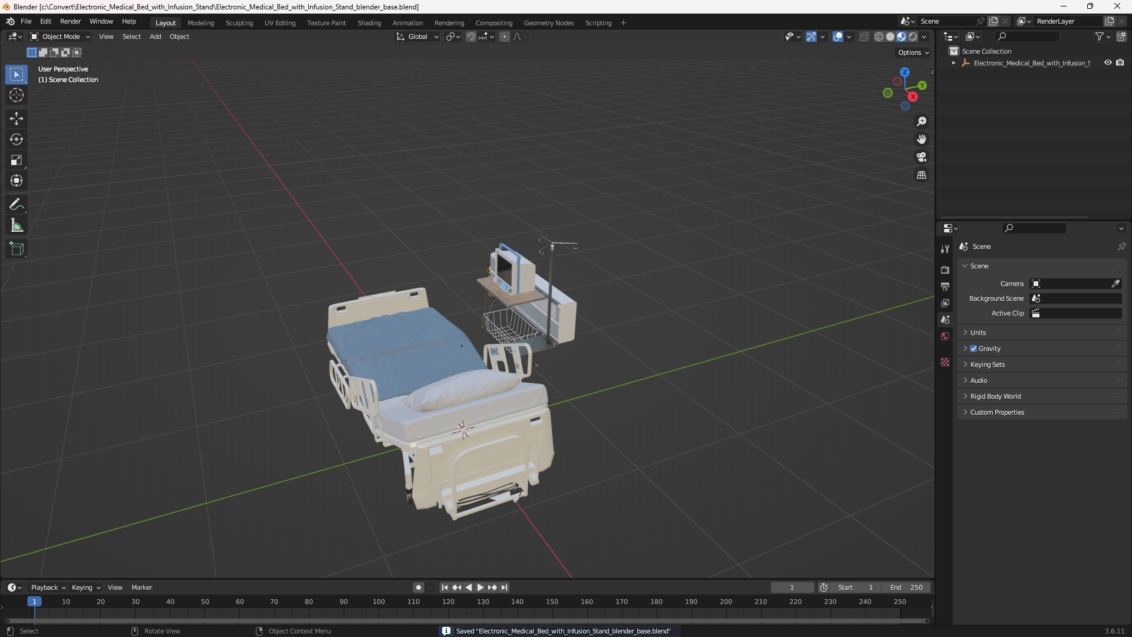This screenshot has height=637, width=1132.
Task: Open the Tool properties tab
Action: 945,249
